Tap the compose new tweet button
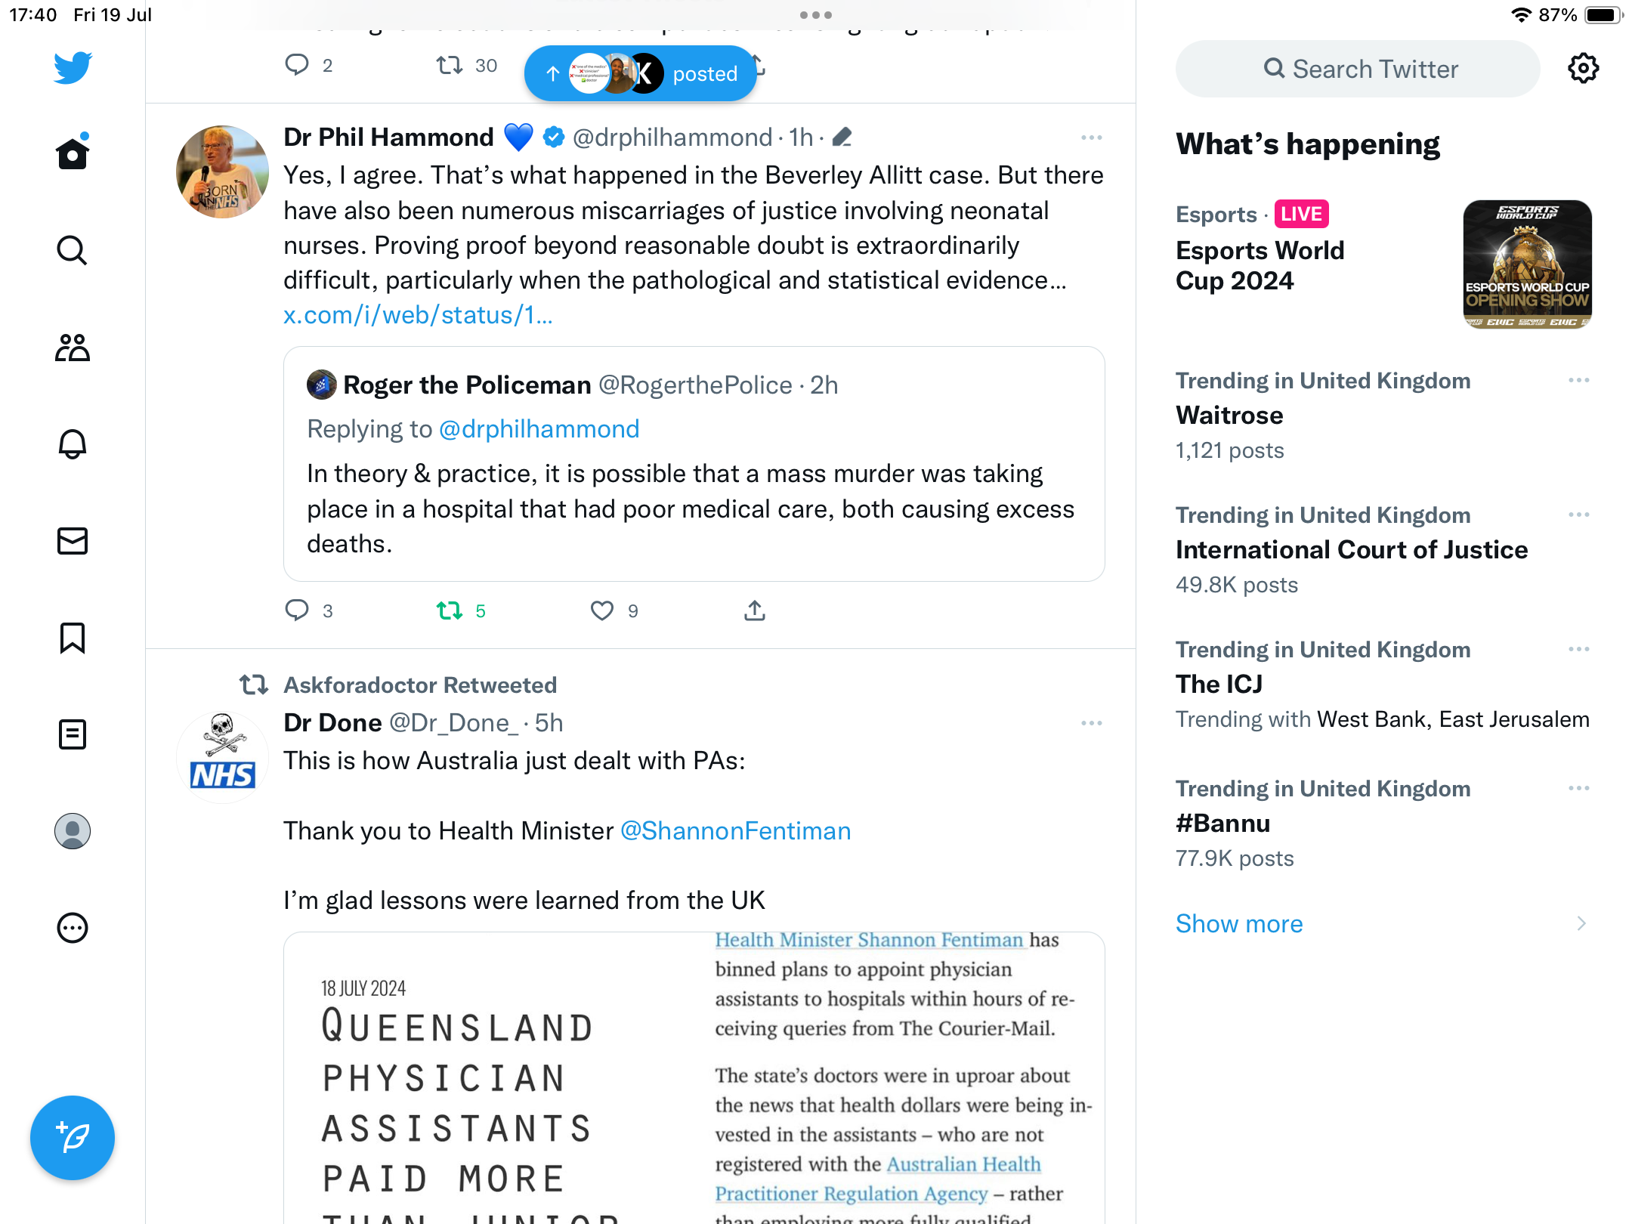The height and width of the screenshot is (1224, 1632). point(73,1137)
